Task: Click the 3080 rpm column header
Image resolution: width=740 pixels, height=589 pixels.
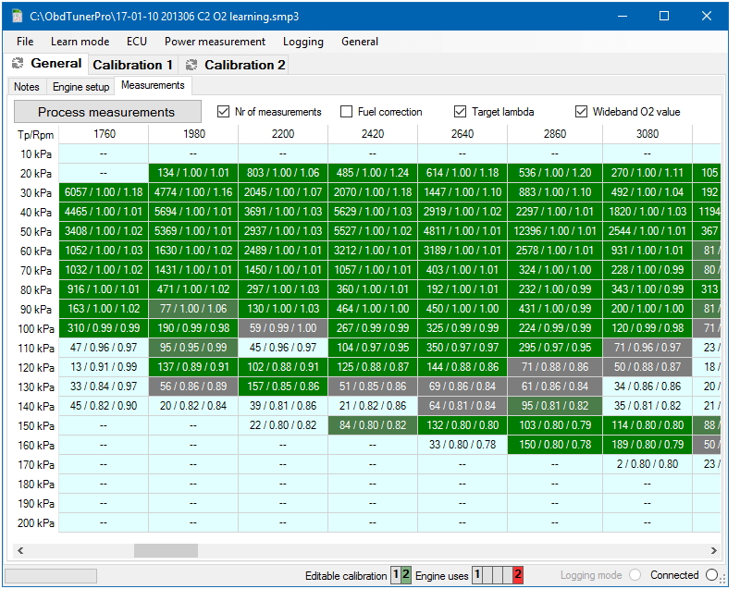Action: [647, 134]
